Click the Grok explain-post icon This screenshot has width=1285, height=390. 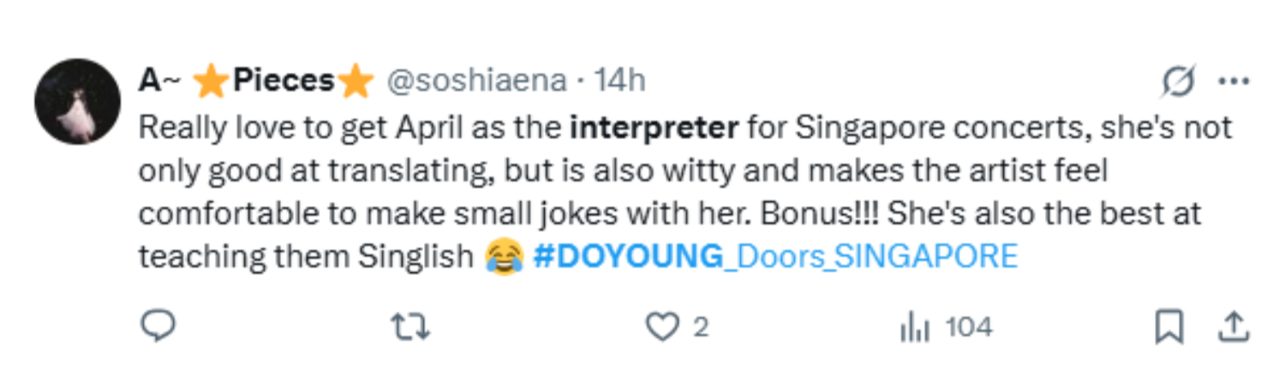point(1179,81)
